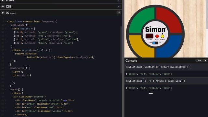The height and width of the screenshot is (117, 208).
Task: Close the Console panel with X
Action: [205, 60]
